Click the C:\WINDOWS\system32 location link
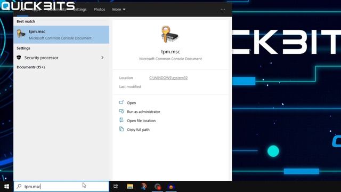 168,78
